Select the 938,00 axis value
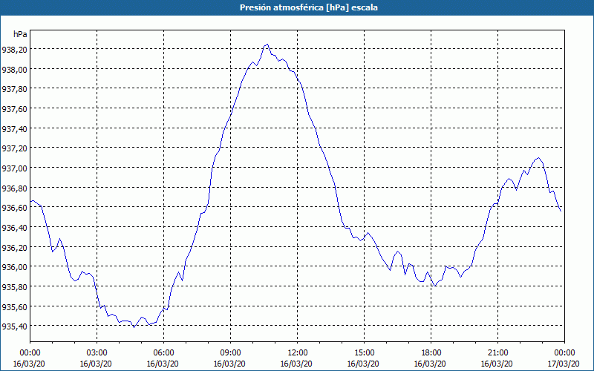Screen dimensions: 594x371 click(x=14, y=69)
